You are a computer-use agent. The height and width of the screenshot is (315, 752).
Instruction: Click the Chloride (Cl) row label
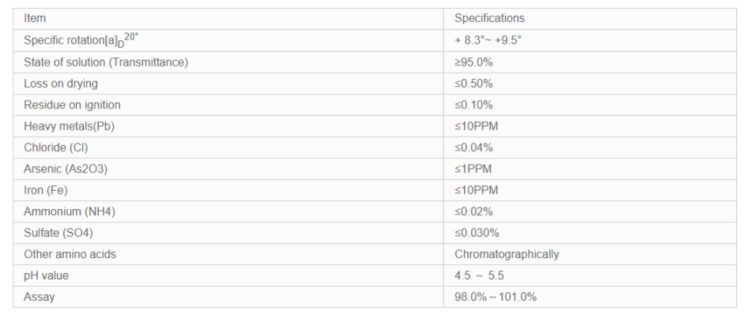point(56,148)
